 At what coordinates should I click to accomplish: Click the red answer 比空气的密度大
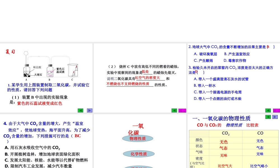point(147,78)
